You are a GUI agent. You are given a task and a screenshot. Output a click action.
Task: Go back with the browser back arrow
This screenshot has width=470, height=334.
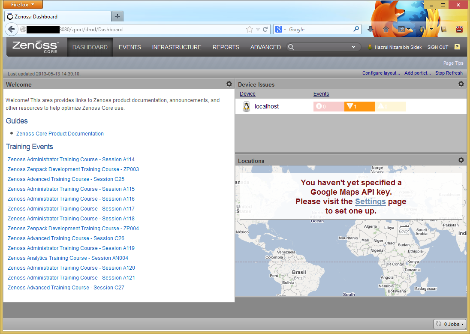(12, 30)
